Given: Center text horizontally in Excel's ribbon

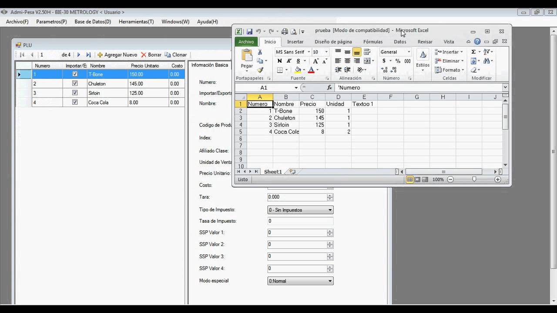Looking at the screenshot, I should tap(347, 61).
